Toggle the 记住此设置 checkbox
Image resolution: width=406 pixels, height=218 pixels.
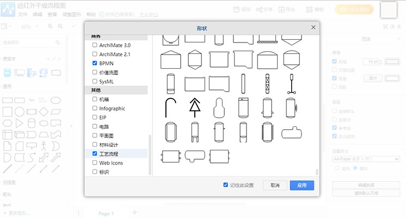pos(225,185)
